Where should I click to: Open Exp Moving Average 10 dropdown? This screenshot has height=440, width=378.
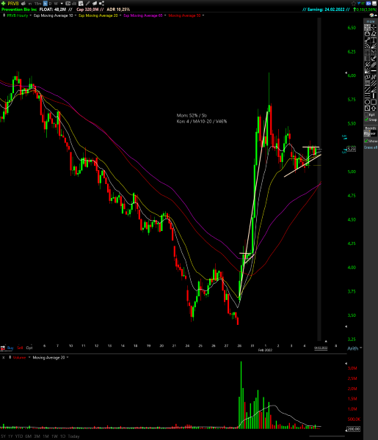pos(76,15)
